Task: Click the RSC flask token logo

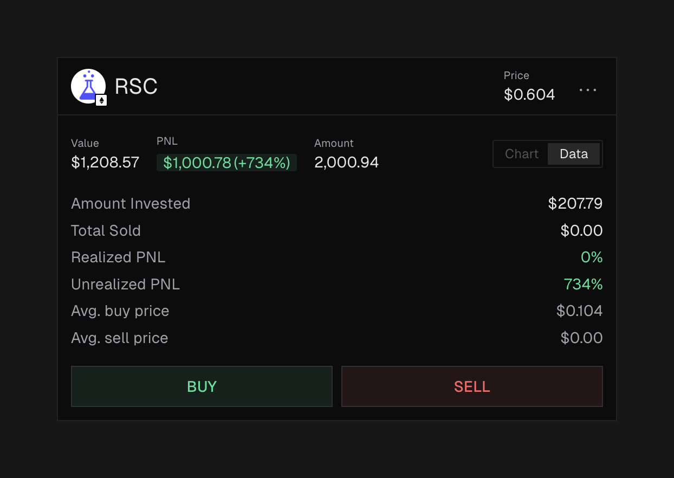Action: tap(87, 86)
